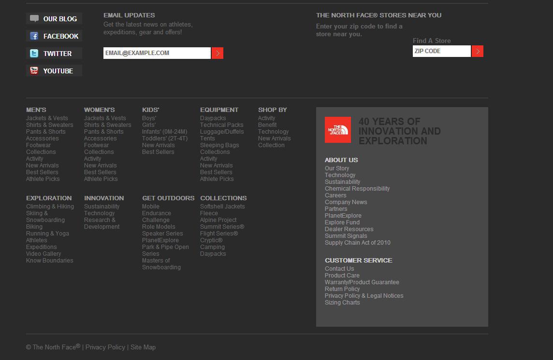Open Masters of Snowboarding link
The image size is (553, 360).
pyautogui.click(x=161, y=264)
